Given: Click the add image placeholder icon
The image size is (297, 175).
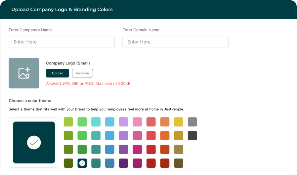Looking at the screenshot, I should (24, 73).
